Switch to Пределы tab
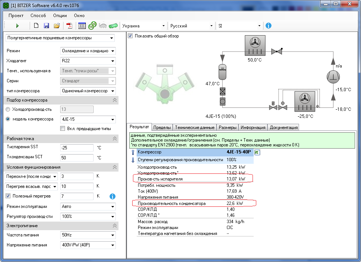 coord(162,127)
